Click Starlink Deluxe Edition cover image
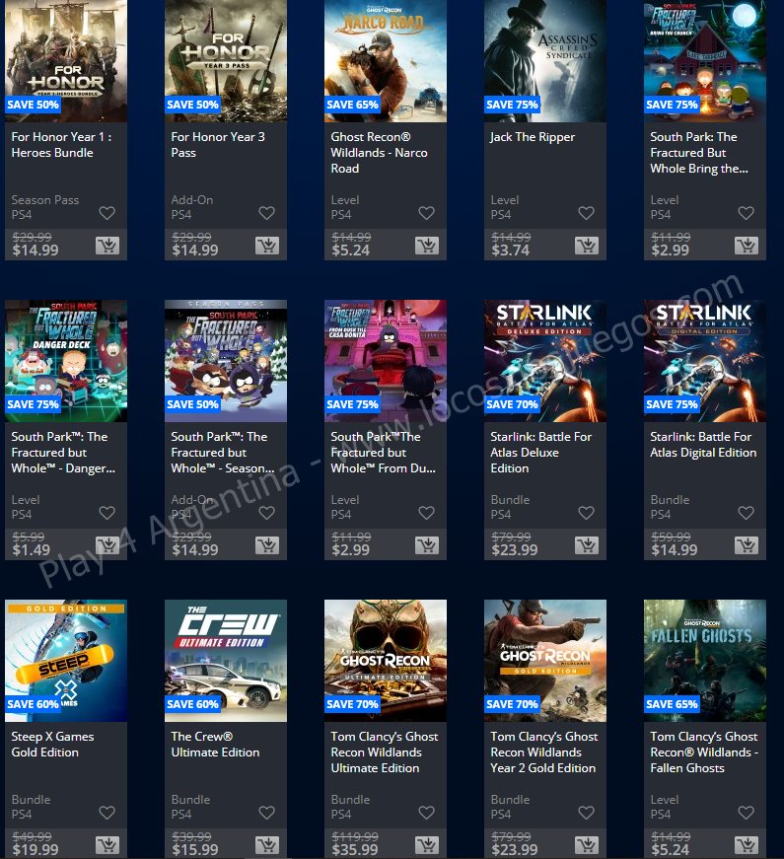Image resolution: width=784 pixels, height=859 pixels. (545, 360)
